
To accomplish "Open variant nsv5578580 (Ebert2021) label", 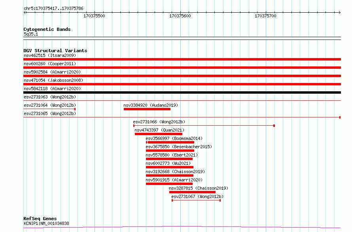I will pos(172,155).
